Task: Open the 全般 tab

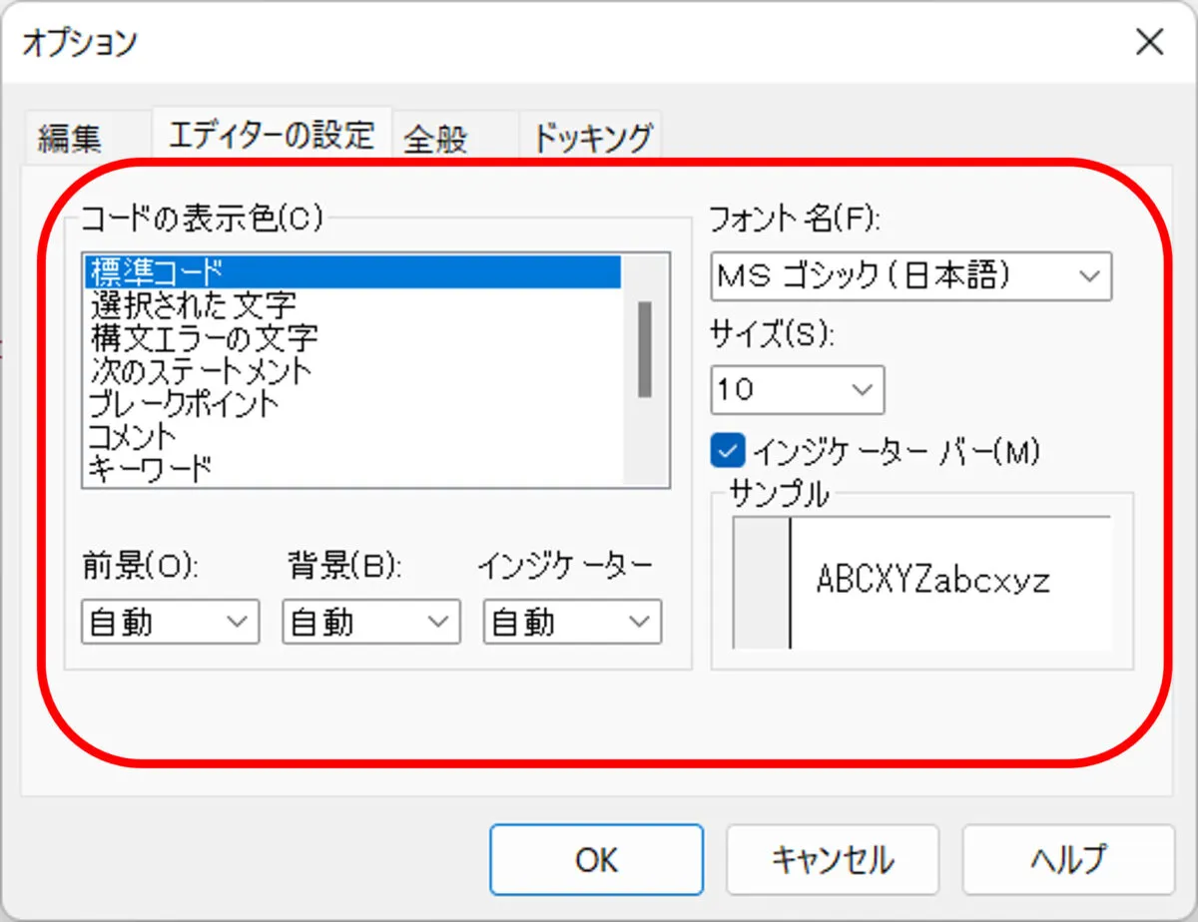Action: coord(435,138)
